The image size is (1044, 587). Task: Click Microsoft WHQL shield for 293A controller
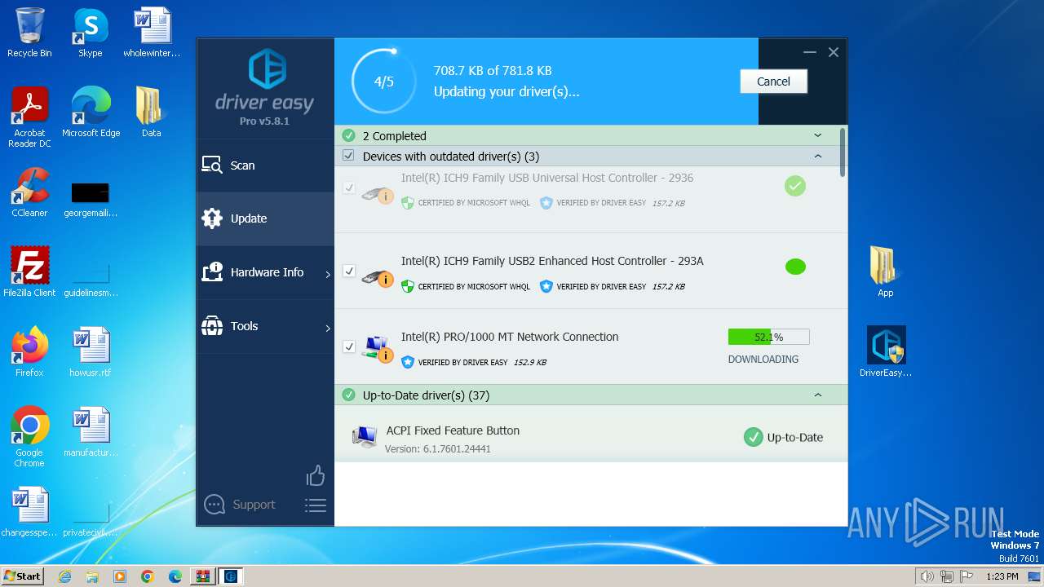pyautogui.click(x=408, y=286)
